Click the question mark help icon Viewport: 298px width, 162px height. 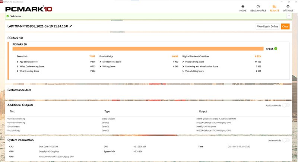click(x=289, y=16)
